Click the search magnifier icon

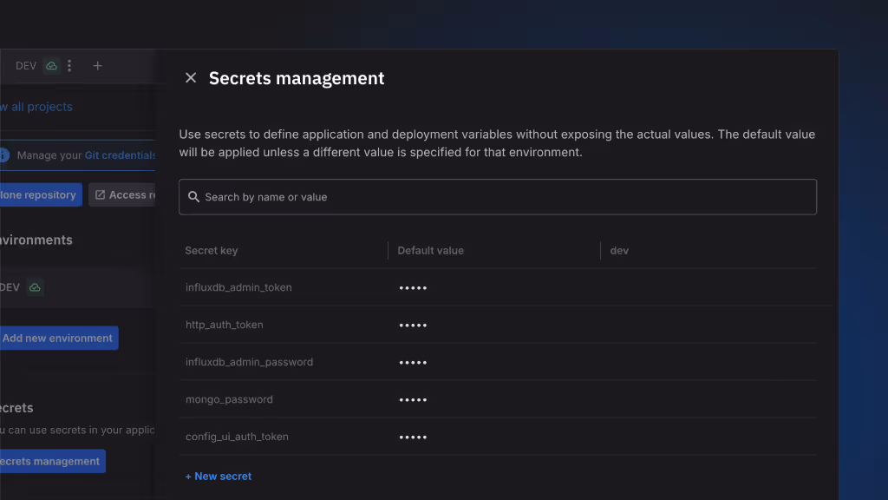194,197
